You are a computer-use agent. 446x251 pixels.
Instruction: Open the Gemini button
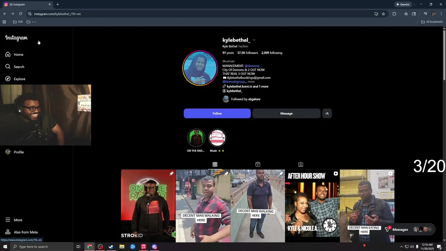(x=402, y=5)
